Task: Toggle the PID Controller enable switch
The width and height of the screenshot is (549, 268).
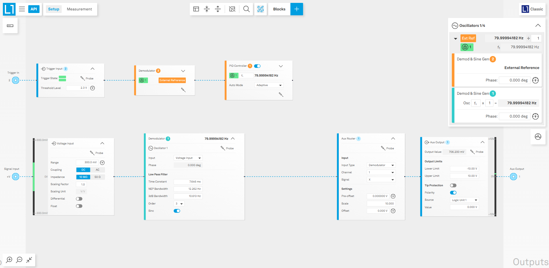Action: (257, 66)
